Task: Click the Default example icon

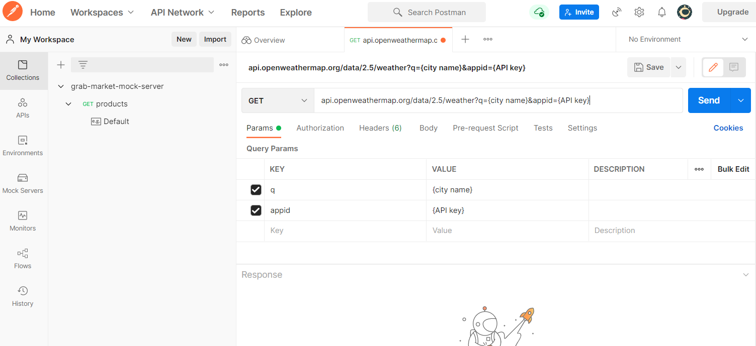Action: [96, 122]
